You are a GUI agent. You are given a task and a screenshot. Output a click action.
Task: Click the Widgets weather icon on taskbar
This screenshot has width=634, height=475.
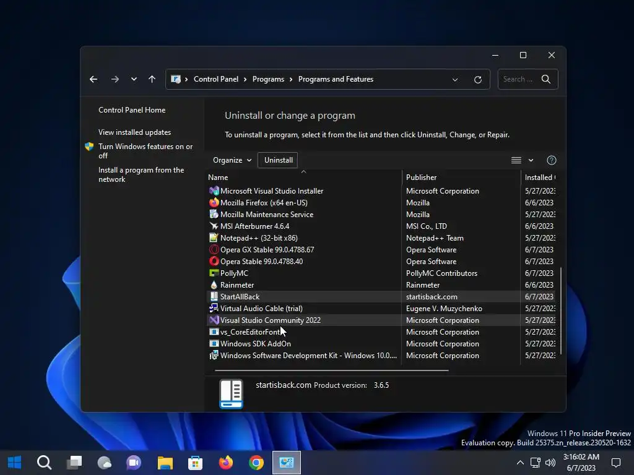click(x=105, y=463)
